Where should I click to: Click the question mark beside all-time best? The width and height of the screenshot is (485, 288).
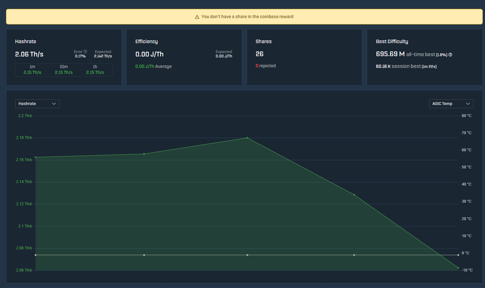click(x=450, y=54)
